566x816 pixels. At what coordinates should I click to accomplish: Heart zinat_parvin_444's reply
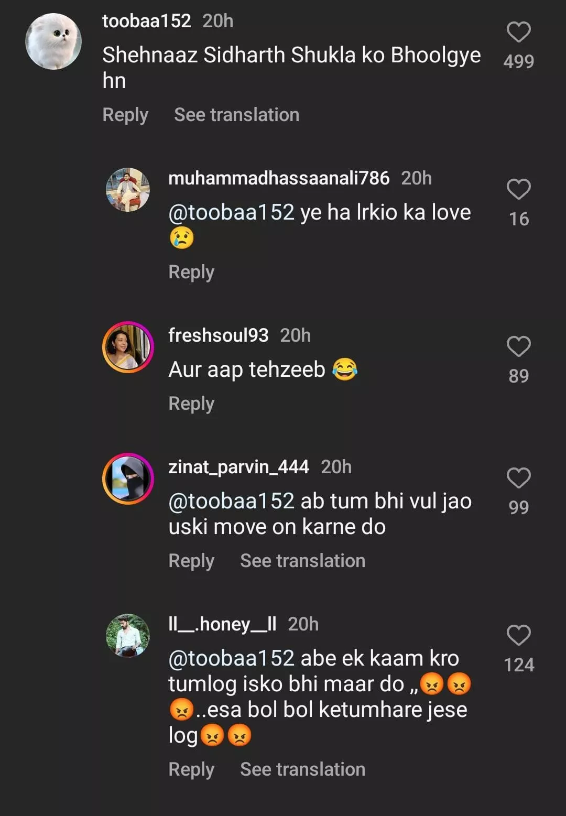(x=518, y=478)
